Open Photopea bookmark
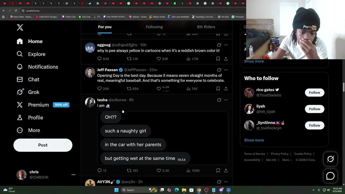 tap(238, 17)
